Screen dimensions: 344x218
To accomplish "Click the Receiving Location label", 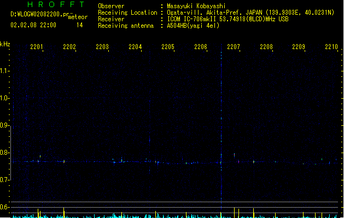I will coord(127,13).
